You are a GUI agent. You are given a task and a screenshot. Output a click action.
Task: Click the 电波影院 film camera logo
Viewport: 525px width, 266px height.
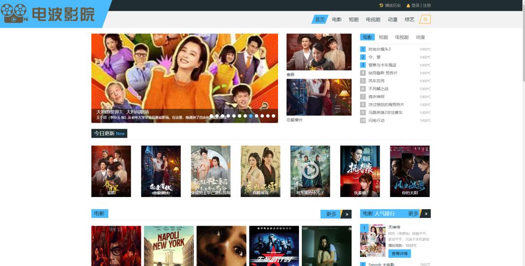15,14
